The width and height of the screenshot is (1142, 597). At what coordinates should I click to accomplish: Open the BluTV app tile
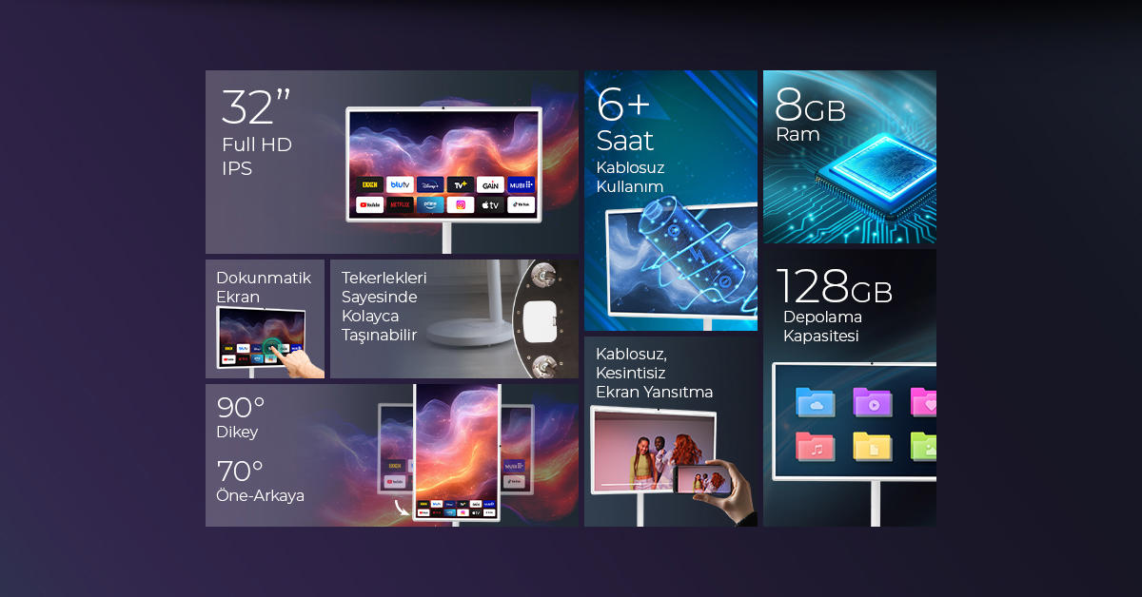tap(400, 184)
